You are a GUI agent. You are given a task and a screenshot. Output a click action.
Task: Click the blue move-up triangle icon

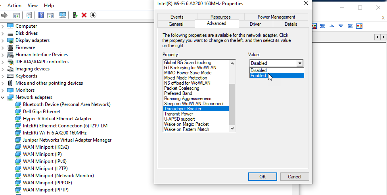coord(332,26)
